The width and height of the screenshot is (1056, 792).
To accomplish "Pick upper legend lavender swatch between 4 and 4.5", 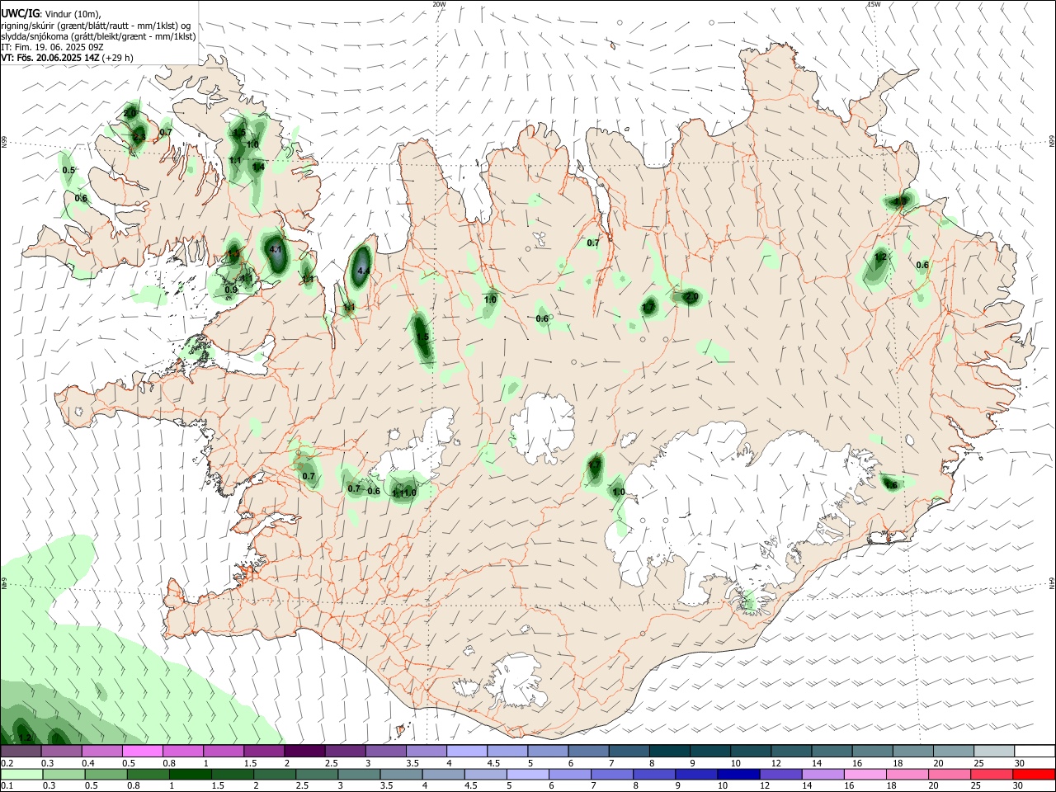I will 466,752.
